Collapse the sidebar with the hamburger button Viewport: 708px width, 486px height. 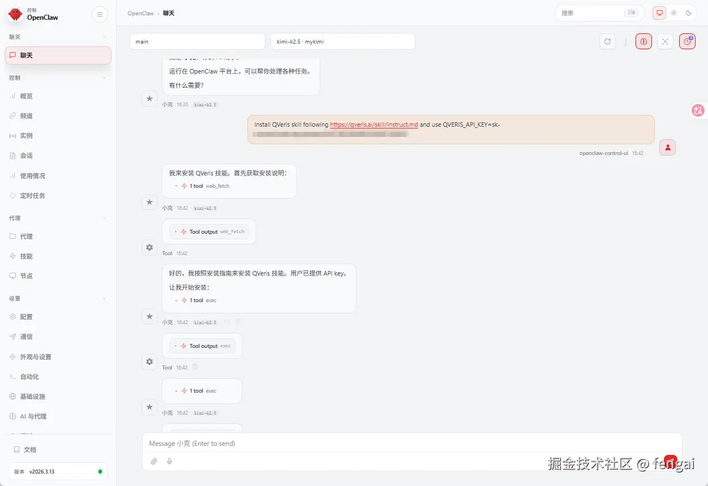(100, 14)
